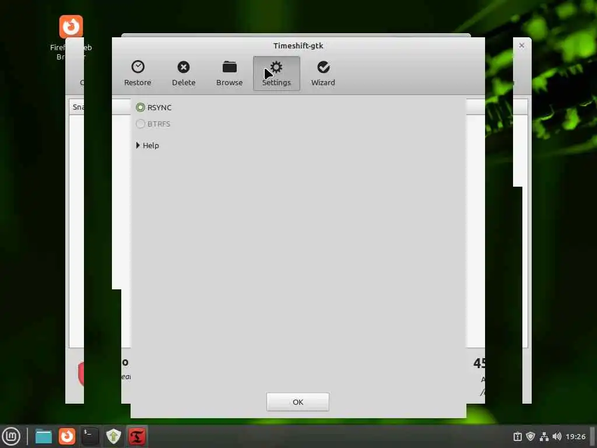Screen dimensions: 597x448
Task: Open Update Manager shield in taskbar
Action: [113, 436]
